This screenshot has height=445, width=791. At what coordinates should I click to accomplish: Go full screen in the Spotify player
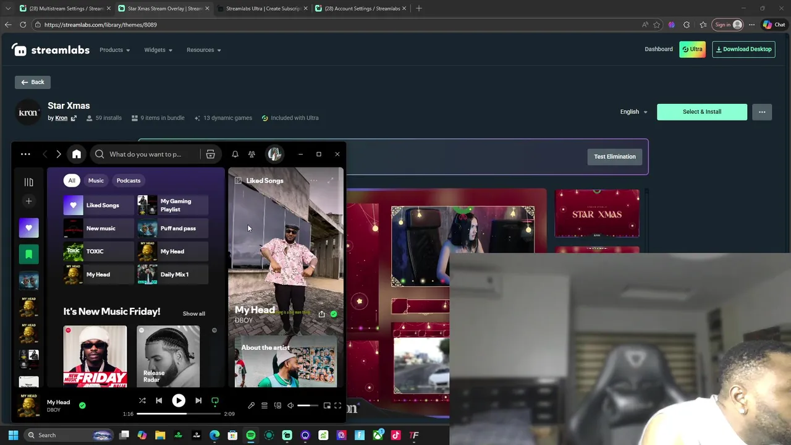point(338,405)
